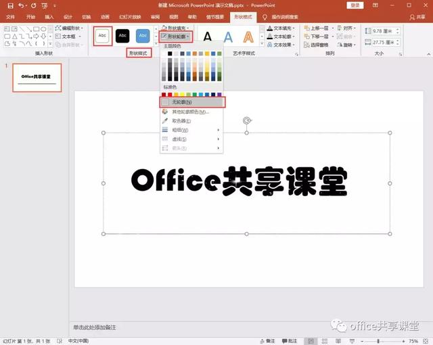This screenshot has width=433, height=345.
Task: Pick yellow standard color swatch
Action: coord(182,95)
